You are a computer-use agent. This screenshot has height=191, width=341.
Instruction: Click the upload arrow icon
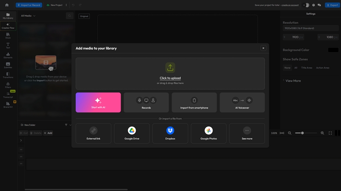click(170, 68)
